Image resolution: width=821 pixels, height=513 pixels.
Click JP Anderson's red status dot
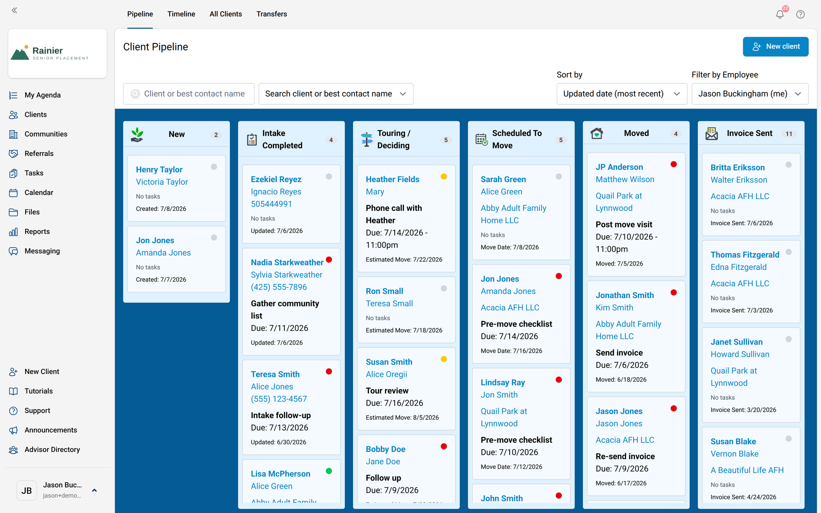tap(674, 164)
